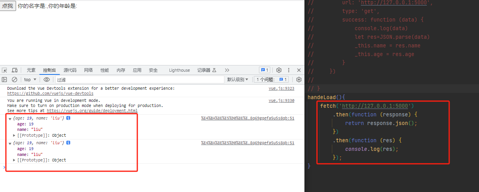Open the Lighthouse tab

point(179,70)
